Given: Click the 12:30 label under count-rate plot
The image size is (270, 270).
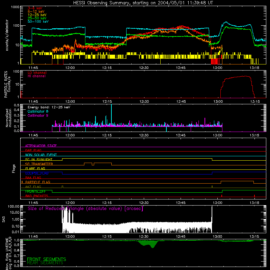Looking at the screenshot, I should [x=144, y=68].
